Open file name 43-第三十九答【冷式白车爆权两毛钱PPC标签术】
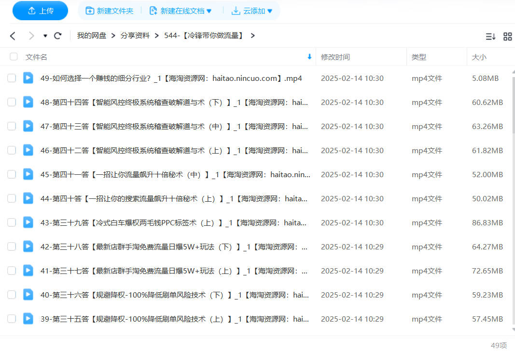Image resolution: width=515 pixels, height=351 pixels. (x=173, y=223)
